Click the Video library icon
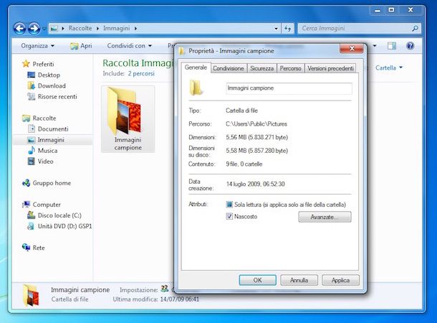This screenshot has width=437, height=323. [32, 161]
